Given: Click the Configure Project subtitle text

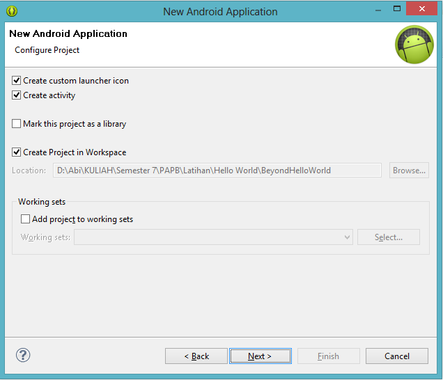Looking at the screenshot, I should pos(47,50).
